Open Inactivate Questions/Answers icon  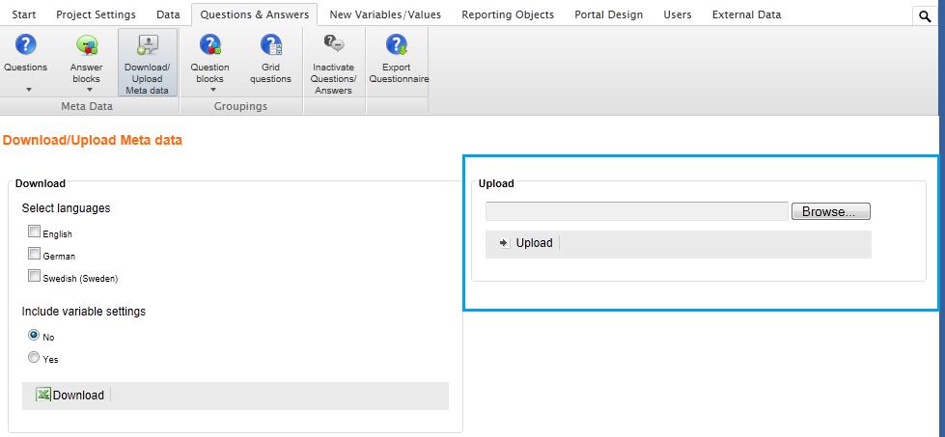coord(334,45)
